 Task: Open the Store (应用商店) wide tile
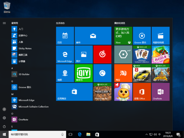75,92
